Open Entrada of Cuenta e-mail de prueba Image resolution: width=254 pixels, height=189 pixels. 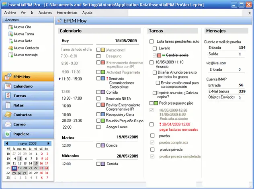(x=215, y=47)
